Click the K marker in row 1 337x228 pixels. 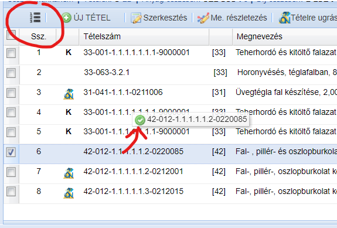[69, 53]
